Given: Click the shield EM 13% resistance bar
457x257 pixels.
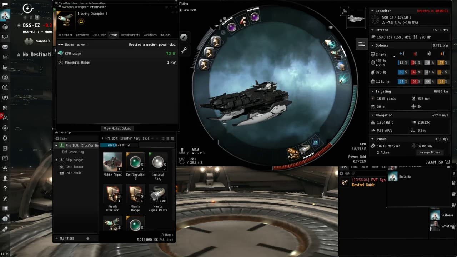Looking at the screenshot, I should pos(403,62).
